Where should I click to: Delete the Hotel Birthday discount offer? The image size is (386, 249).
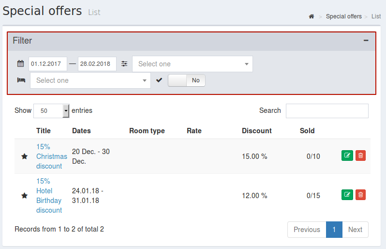pos(360,195)
